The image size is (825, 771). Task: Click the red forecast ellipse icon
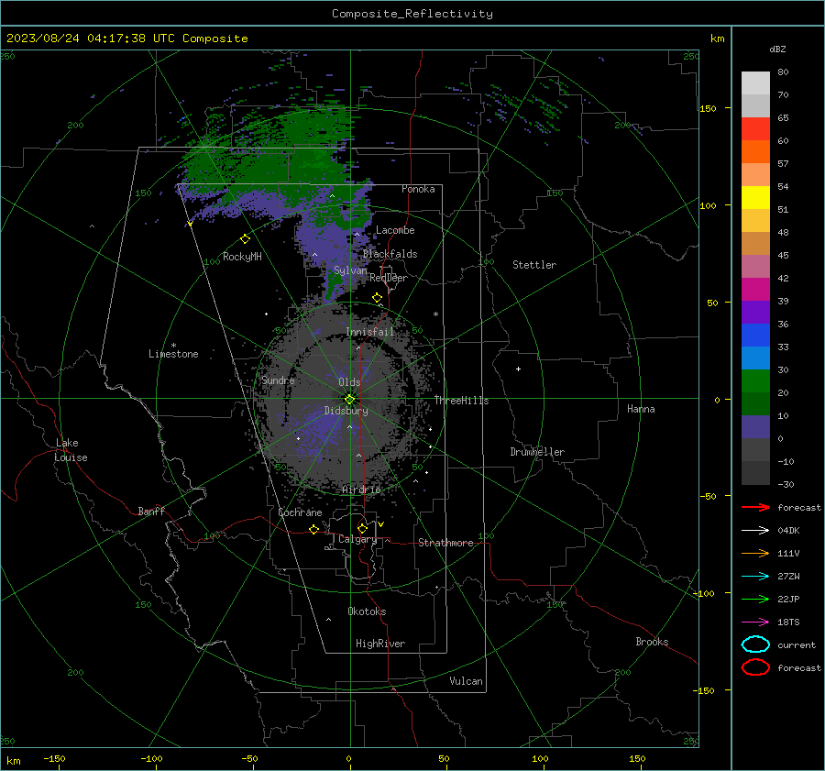(x=755, y=667)
